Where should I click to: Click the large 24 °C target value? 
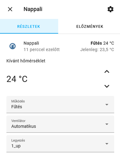17,79
